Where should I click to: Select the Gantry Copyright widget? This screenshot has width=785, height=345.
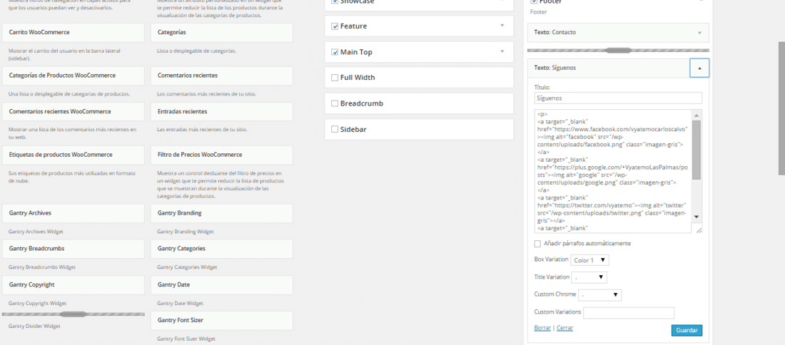(x=73, y=284)
